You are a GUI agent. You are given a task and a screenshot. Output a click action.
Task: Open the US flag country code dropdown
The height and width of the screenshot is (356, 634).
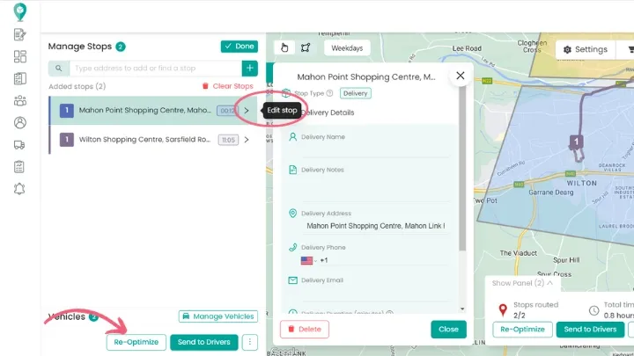308,261
